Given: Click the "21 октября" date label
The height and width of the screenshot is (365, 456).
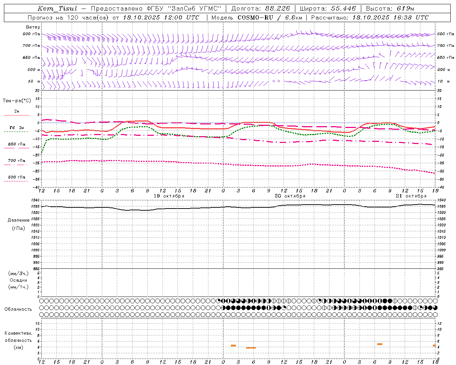Looking at the screenshot, I should 411,196.
